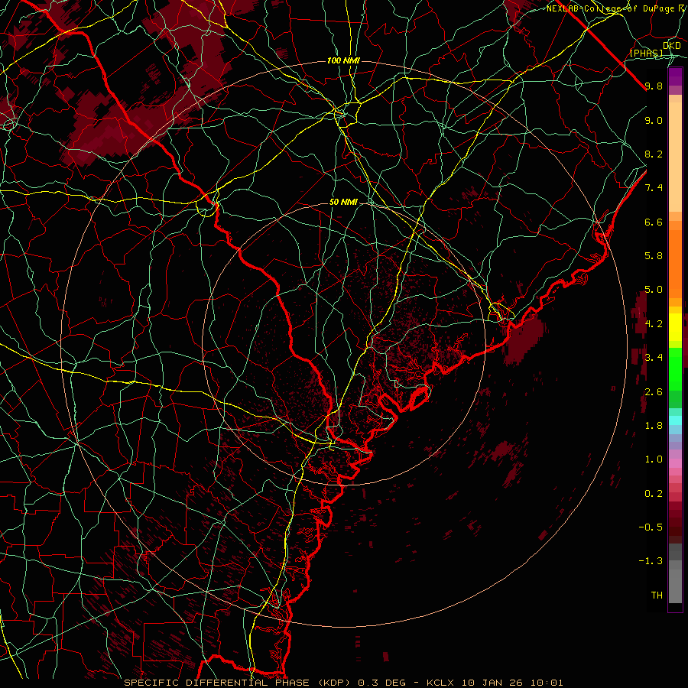This screenshot has height=688, width=688.
Task: Click the "[PHAS]" units label above the scale
Action: [x=647, y=54]
